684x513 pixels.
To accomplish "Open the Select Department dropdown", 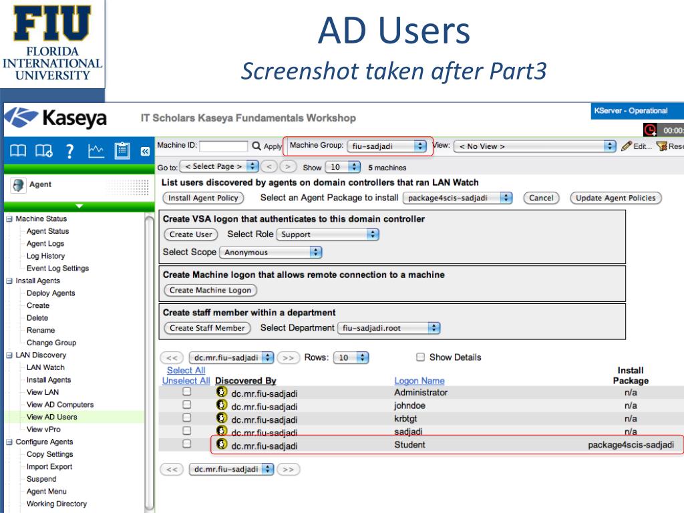I will [x=389, y=328].
